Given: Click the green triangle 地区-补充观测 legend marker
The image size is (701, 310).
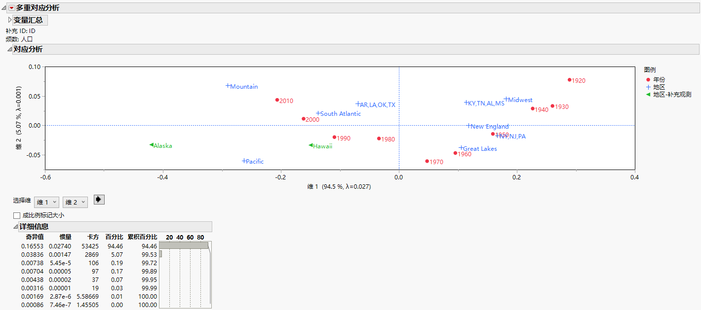Looking at the screenshot, I should (x=648, y=94).
